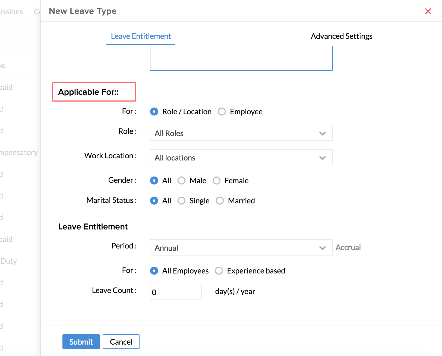
Task: Select Female for Gender
Action: pos(216,181)
